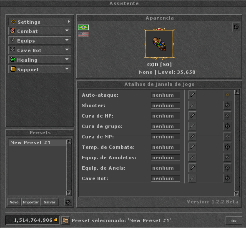Image resolution: width=246 pixels, height=228 pixels.
Task: Open gear settings for Equip. de Aneis
Action: pyautogui.click(x=227, y=168)
